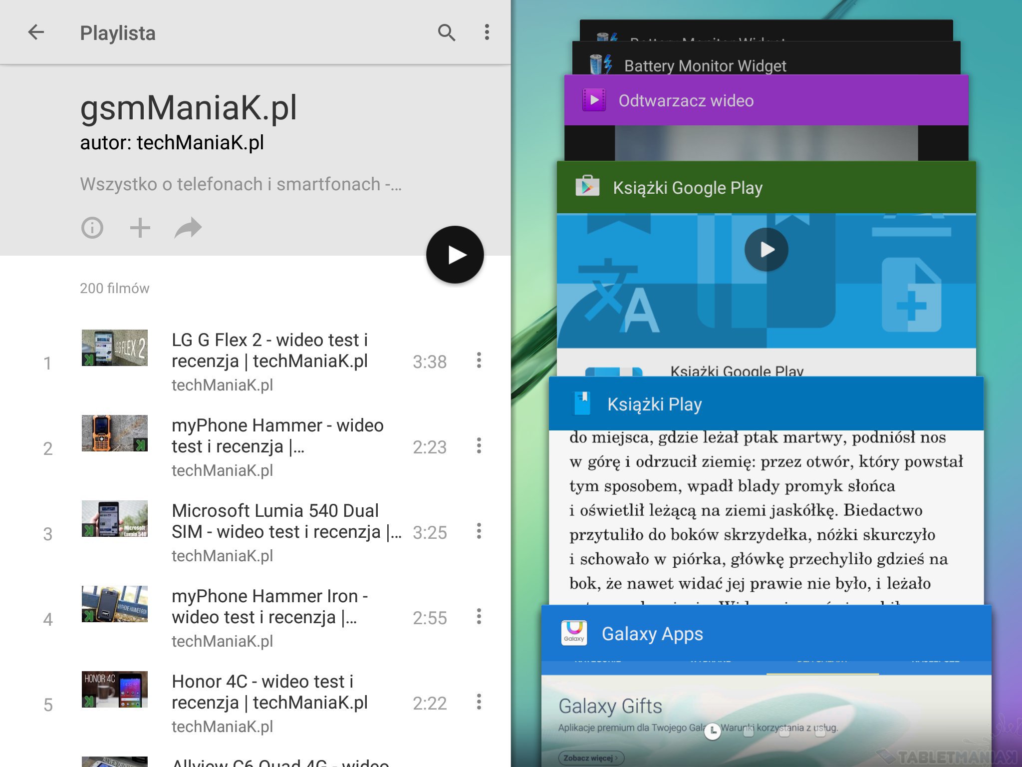This screenshot has height=767, width=1022.
Task: Open options for myPhone Hammer video
Action: tap(479, 446)
